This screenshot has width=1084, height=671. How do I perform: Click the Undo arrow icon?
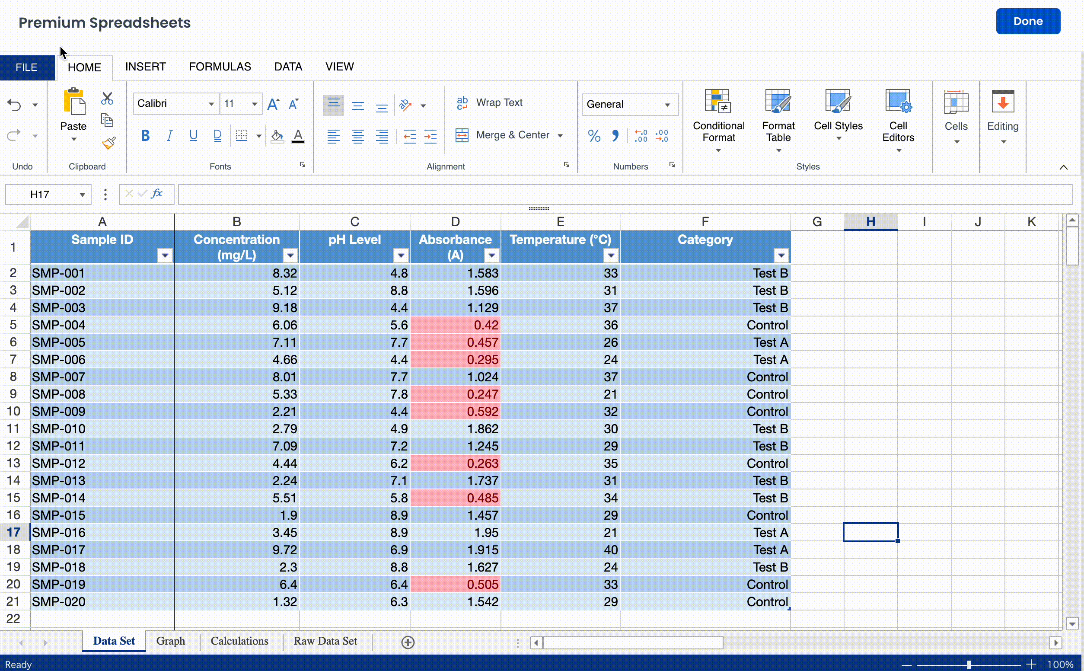click(14, 105)
